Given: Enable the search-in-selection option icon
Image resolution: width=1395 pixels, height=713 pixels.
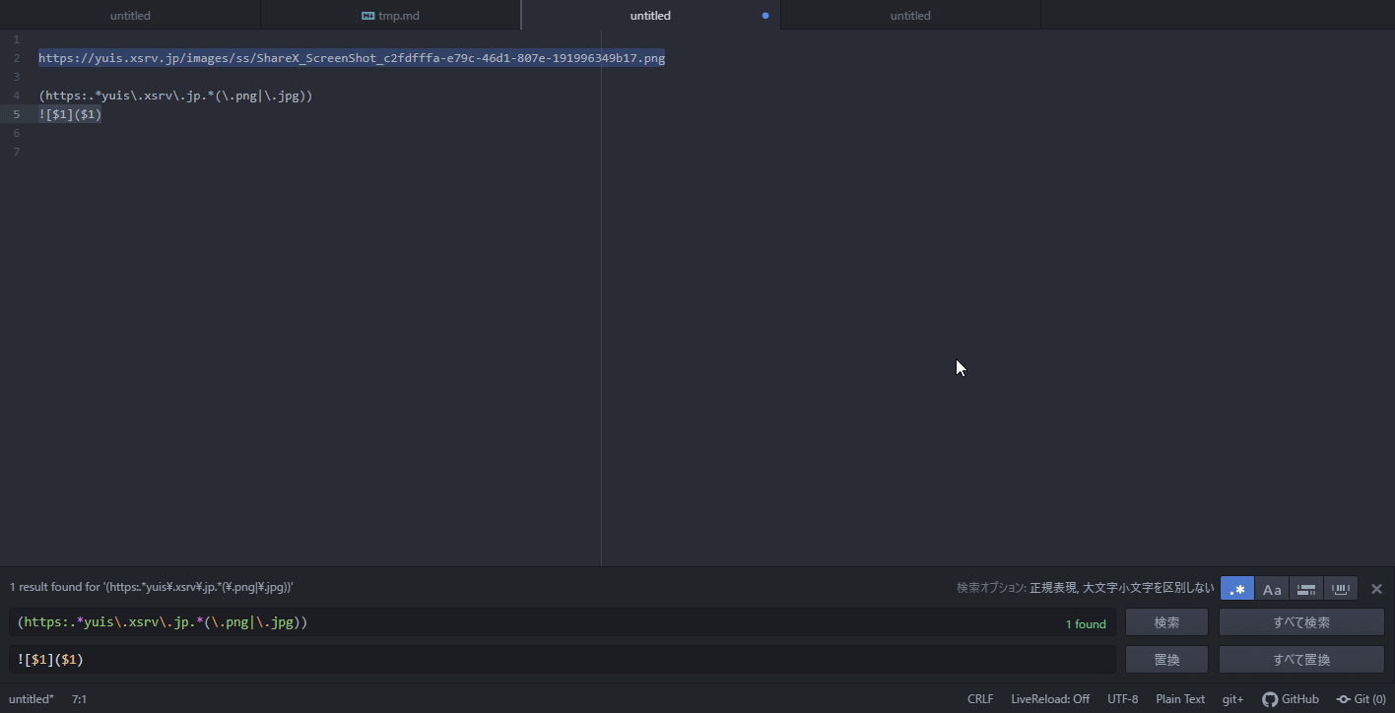Looking at the screenshot, I should coord(1306,589).
